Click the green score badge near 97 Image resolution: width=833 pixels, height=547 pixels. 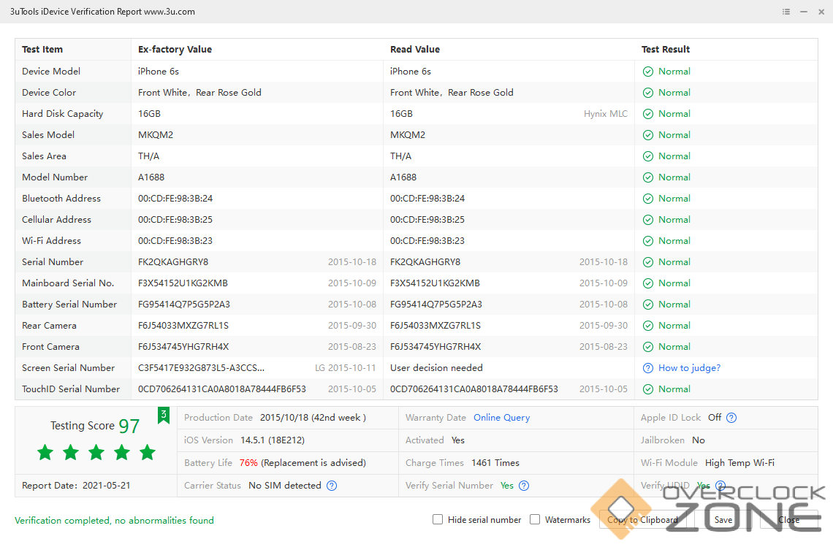click(164, 416)
